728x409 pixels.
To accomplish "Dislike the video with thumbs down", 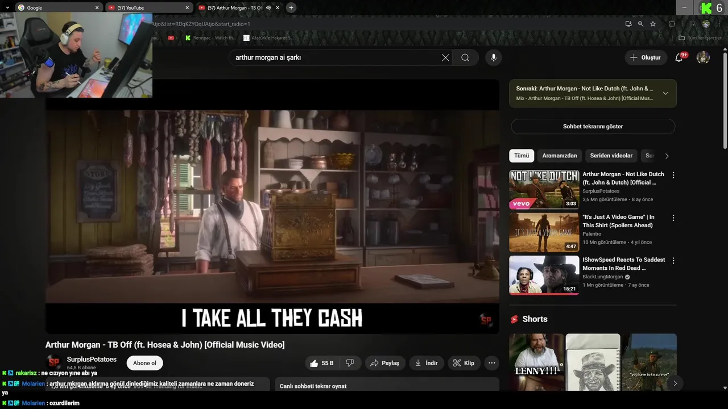I will tap(350, 363).
